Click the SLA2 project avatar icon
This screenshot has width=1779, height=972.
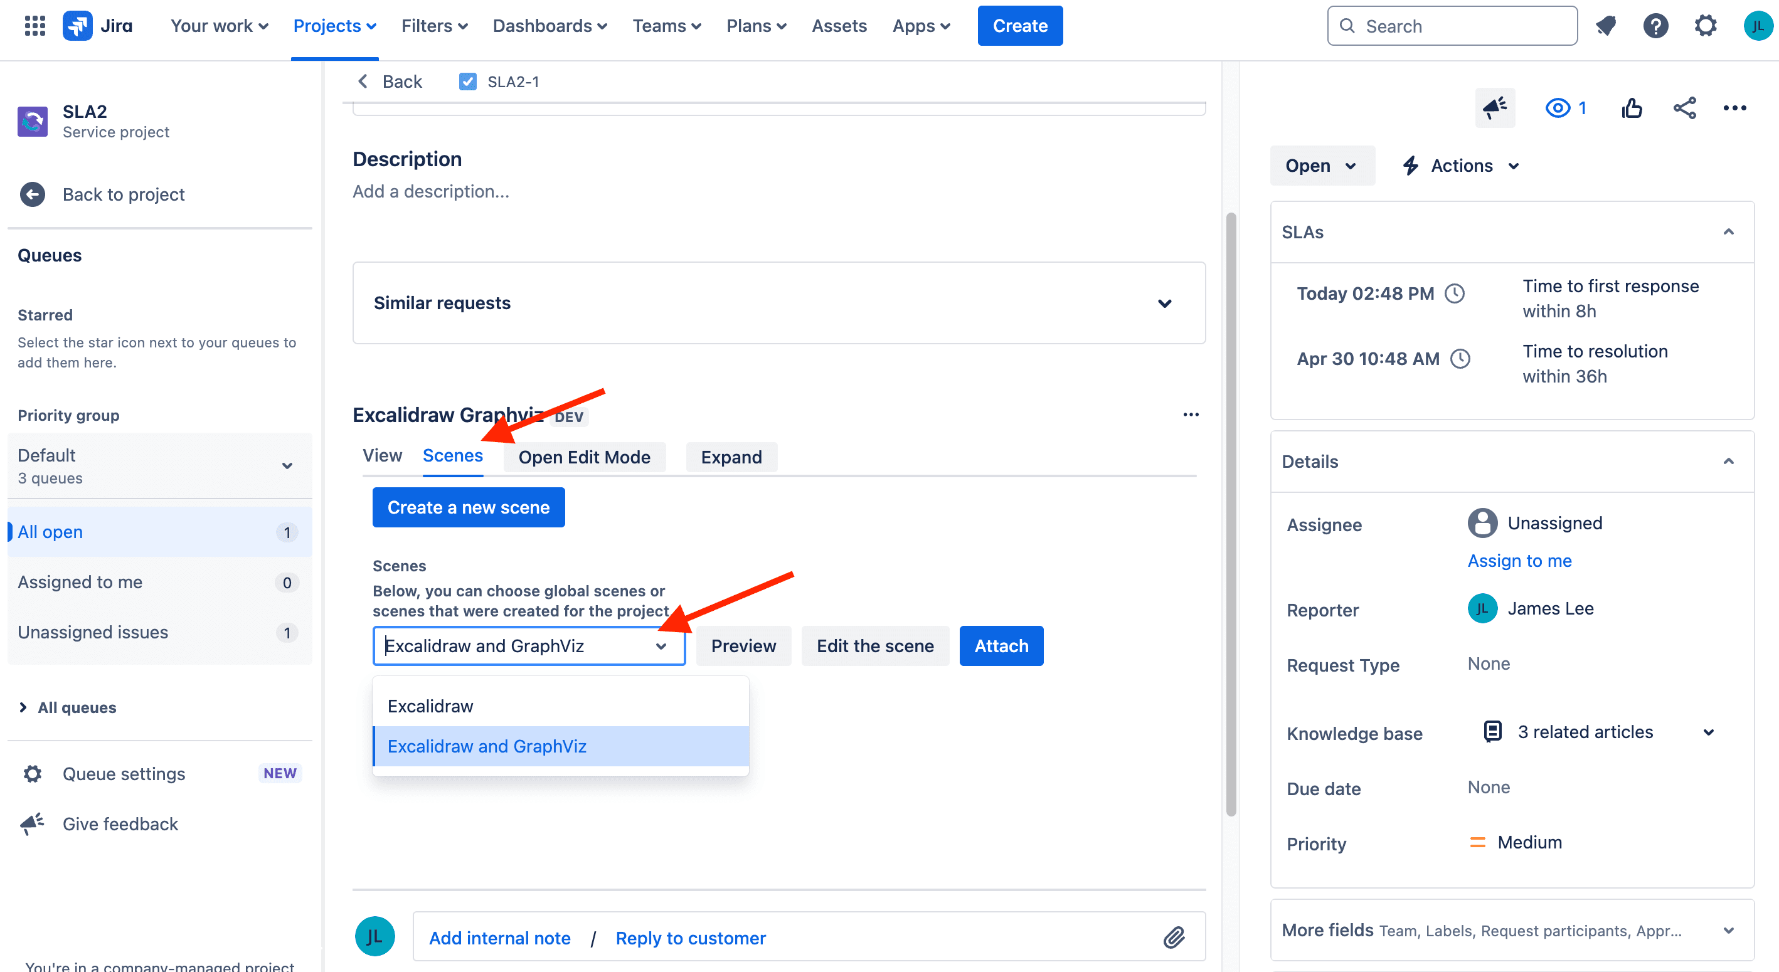(33, 122)
